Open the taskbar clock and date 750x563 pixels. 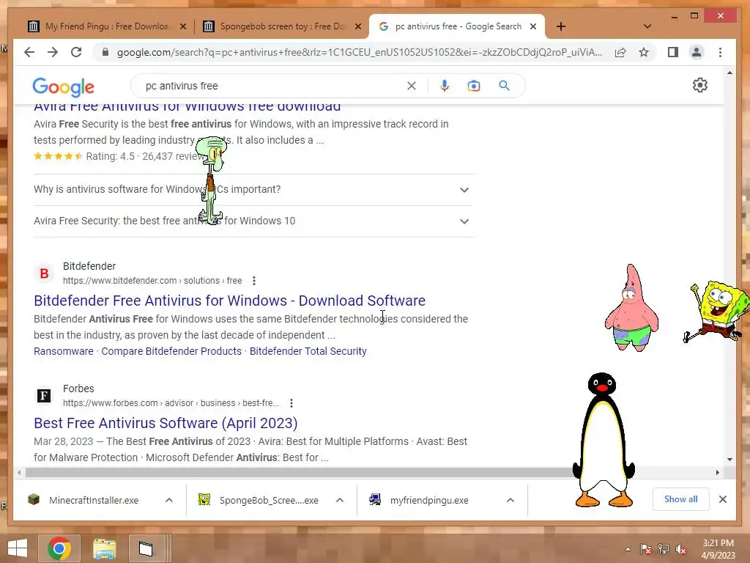[718, 549]
